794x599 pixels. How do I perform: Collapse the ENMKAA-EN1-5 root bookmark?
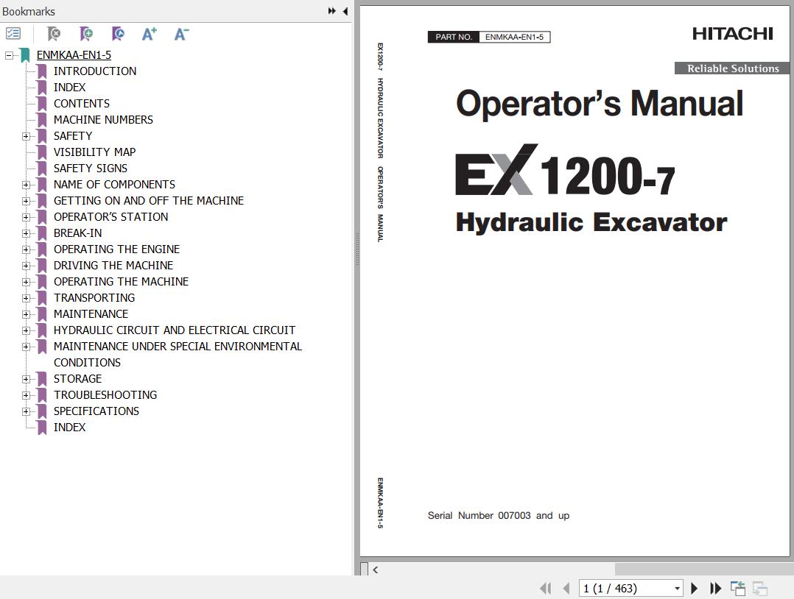tap(9, 55)
